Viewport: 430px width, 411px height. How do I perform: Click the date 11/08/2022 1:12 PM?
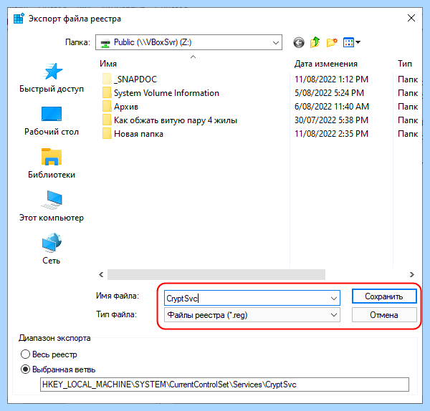[x=331, y=79]
